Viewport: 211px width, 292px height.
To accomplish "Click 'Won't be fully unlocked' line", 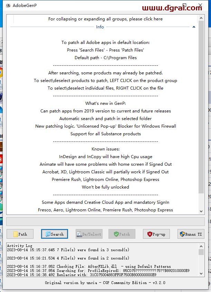I will (x=105, y=187).
